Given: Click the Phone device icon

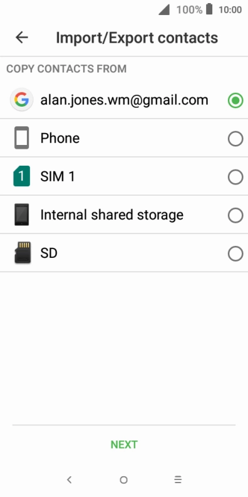Looking at the screenshot, I should (x=21, y=138).
